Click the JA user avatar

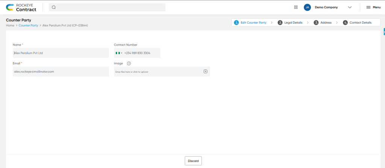coord(307,8)
